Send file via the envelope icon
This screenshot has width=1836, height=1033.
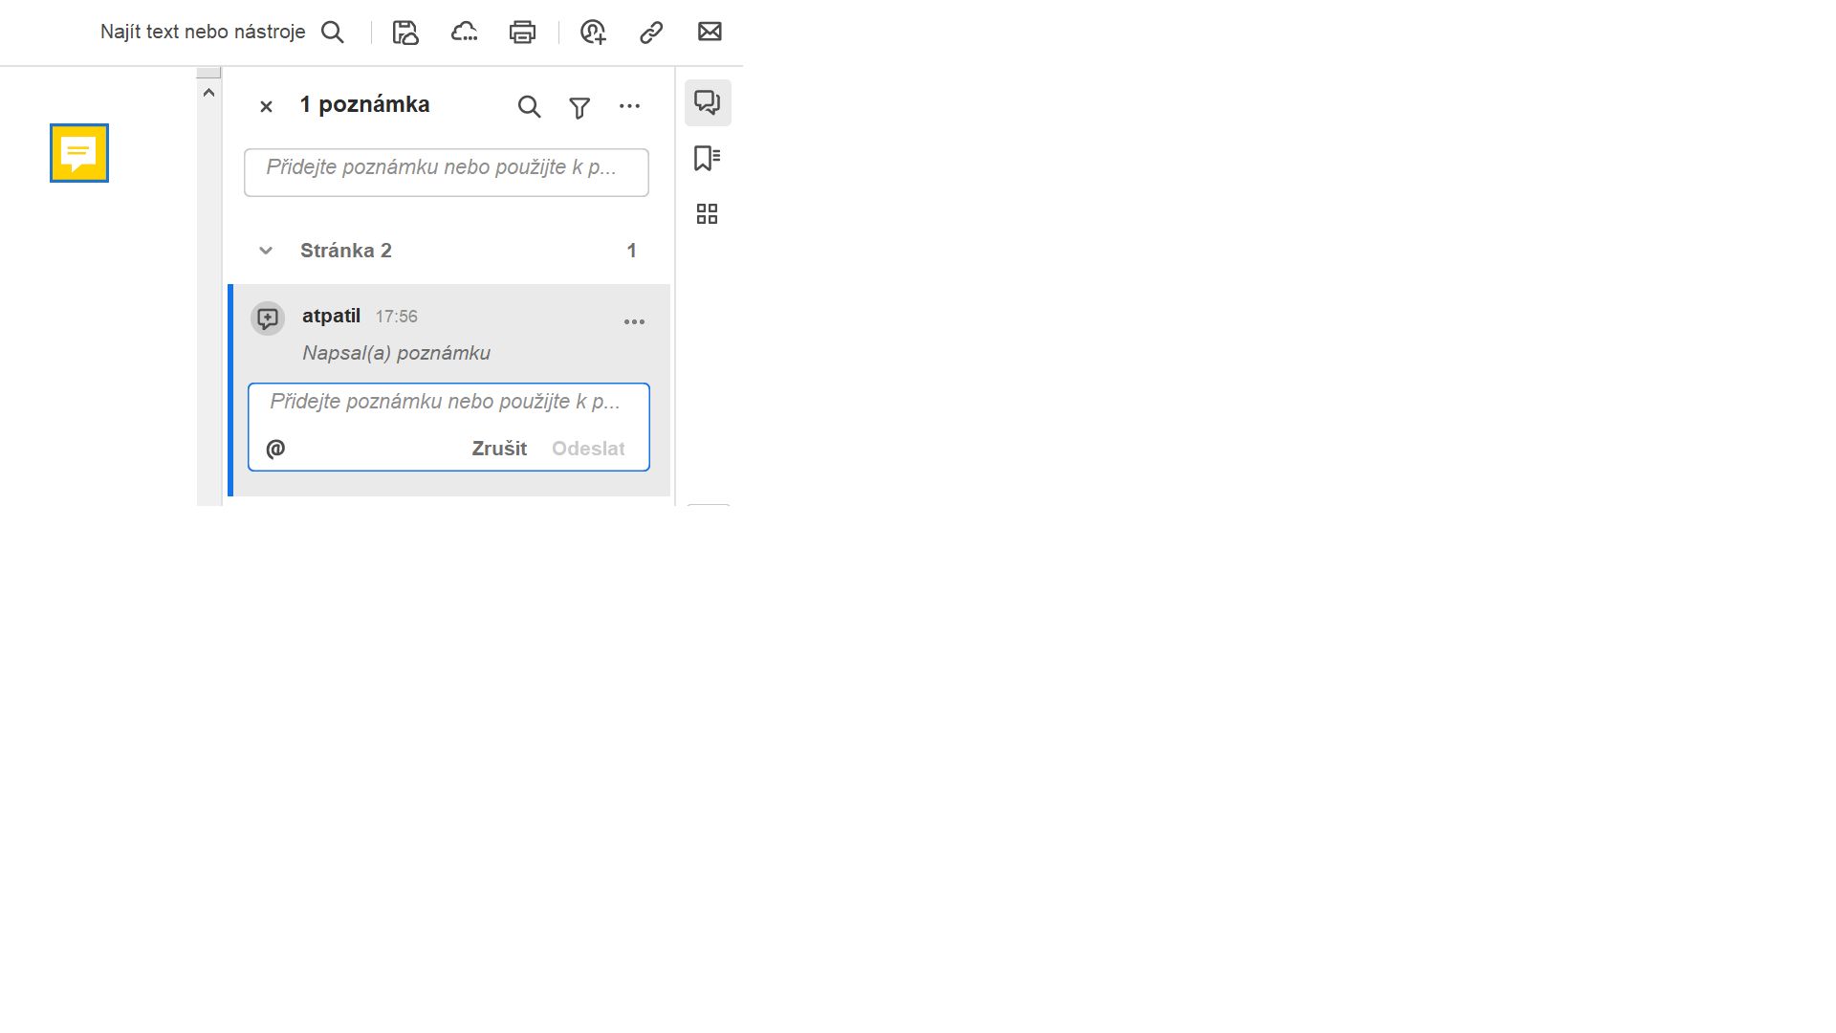[710, 33]
